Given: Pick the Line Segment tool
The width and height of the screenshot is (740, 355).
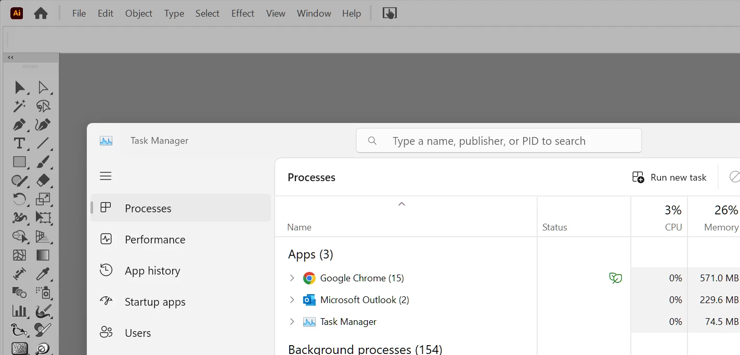Looking at the screenshot, I should [43, 143].
